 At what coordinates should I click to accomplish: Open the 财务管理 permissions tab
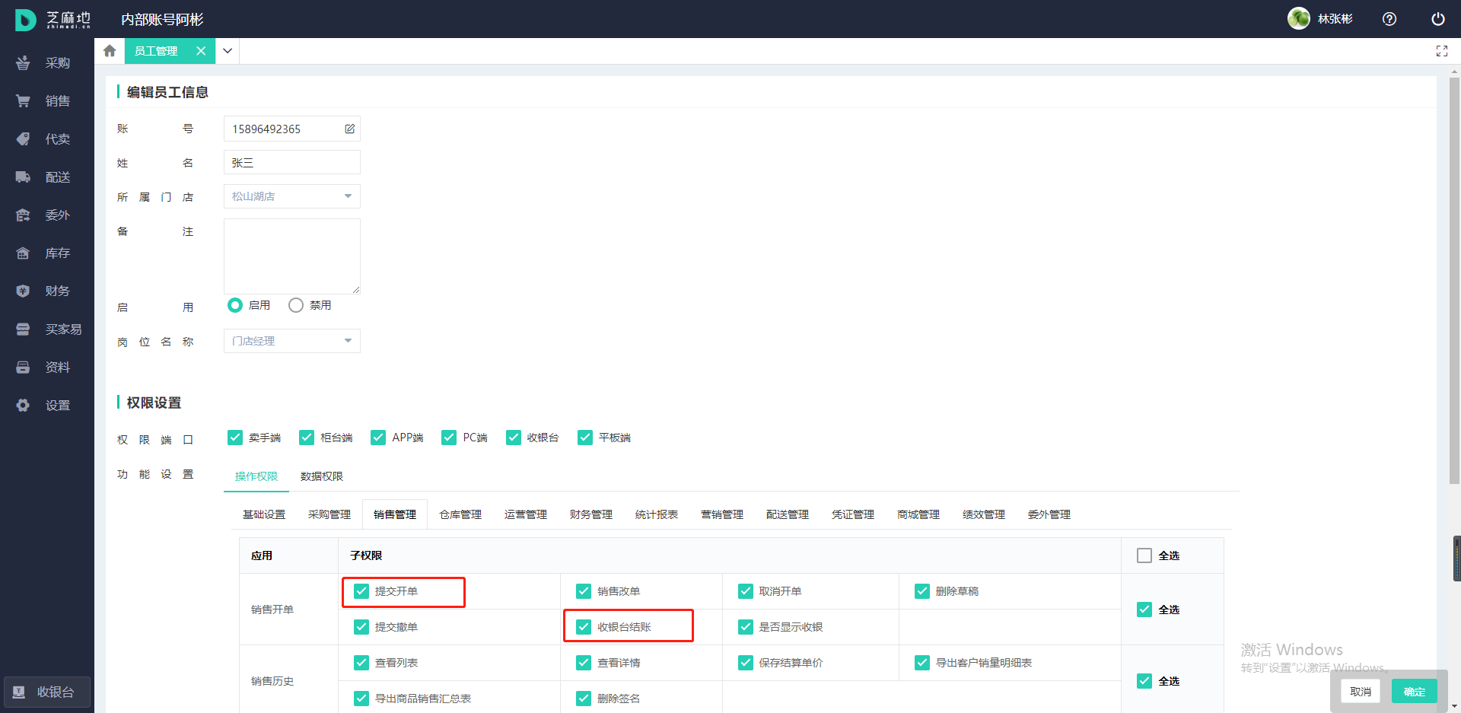pyautogui.click(x=591, y=515)
